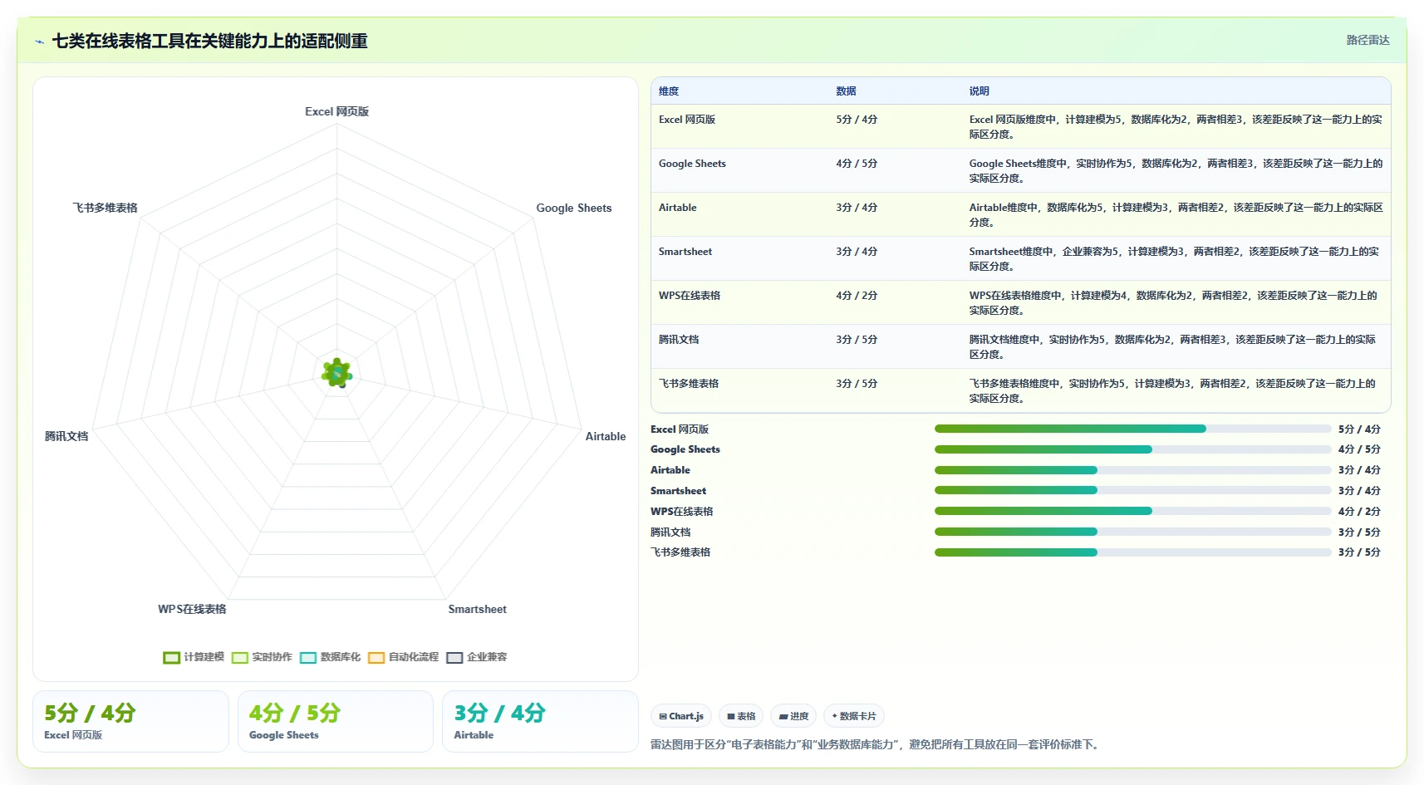The image size is (1424, 785).
Task: Click the radar axis label WPS在线表格
Action: [192, 609]
